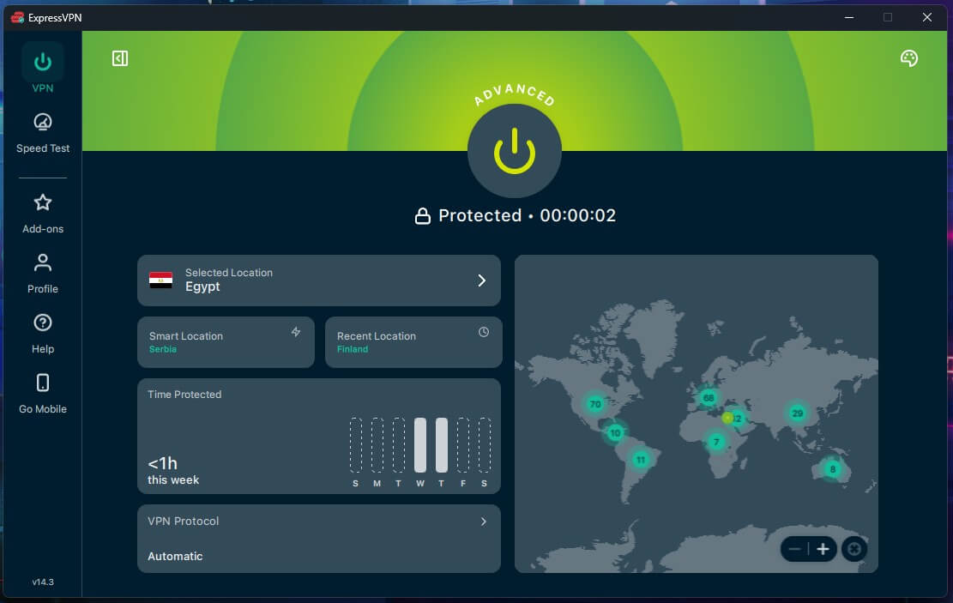Click the Protected status text

click(x=480, y=215)
